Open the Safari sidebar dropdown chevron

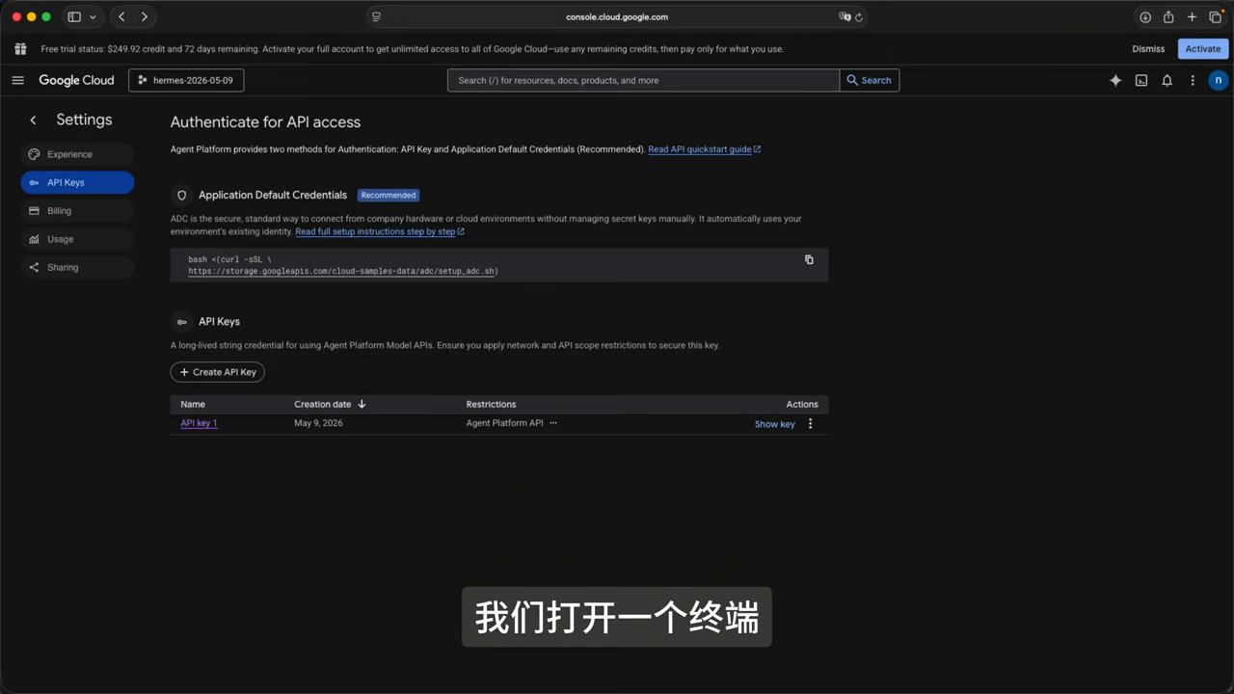pyautogui.click(x=93, y=16)
